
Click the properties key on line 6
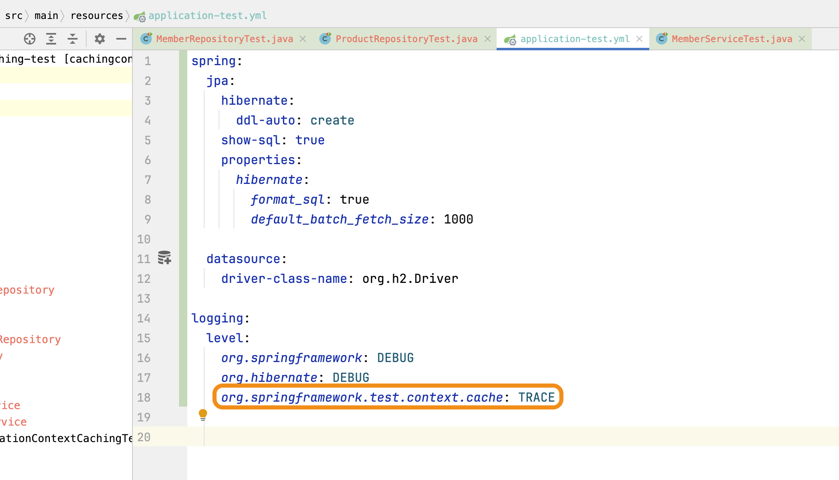click(x=258, y=160)
